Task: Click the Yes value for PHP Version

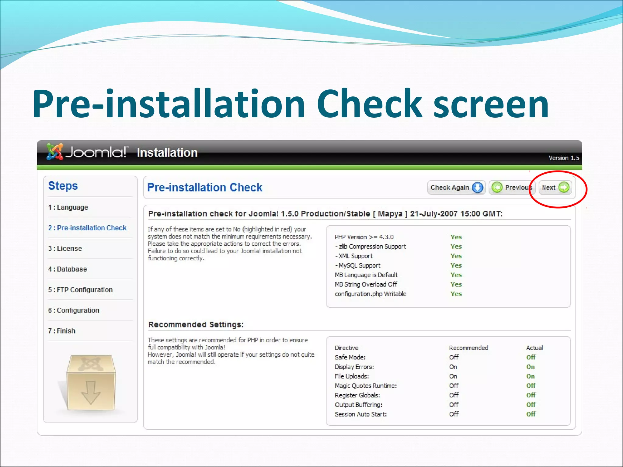Action: pos(456,237)
